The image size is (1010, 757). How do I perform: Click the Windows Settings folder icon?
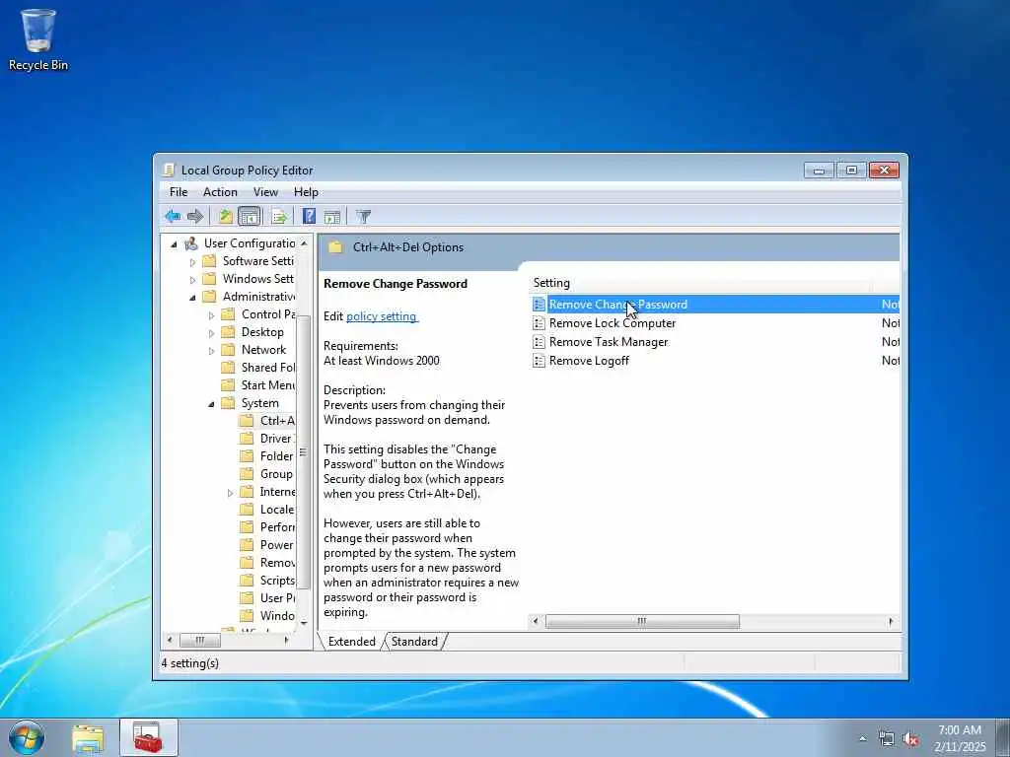coord(209,279)
